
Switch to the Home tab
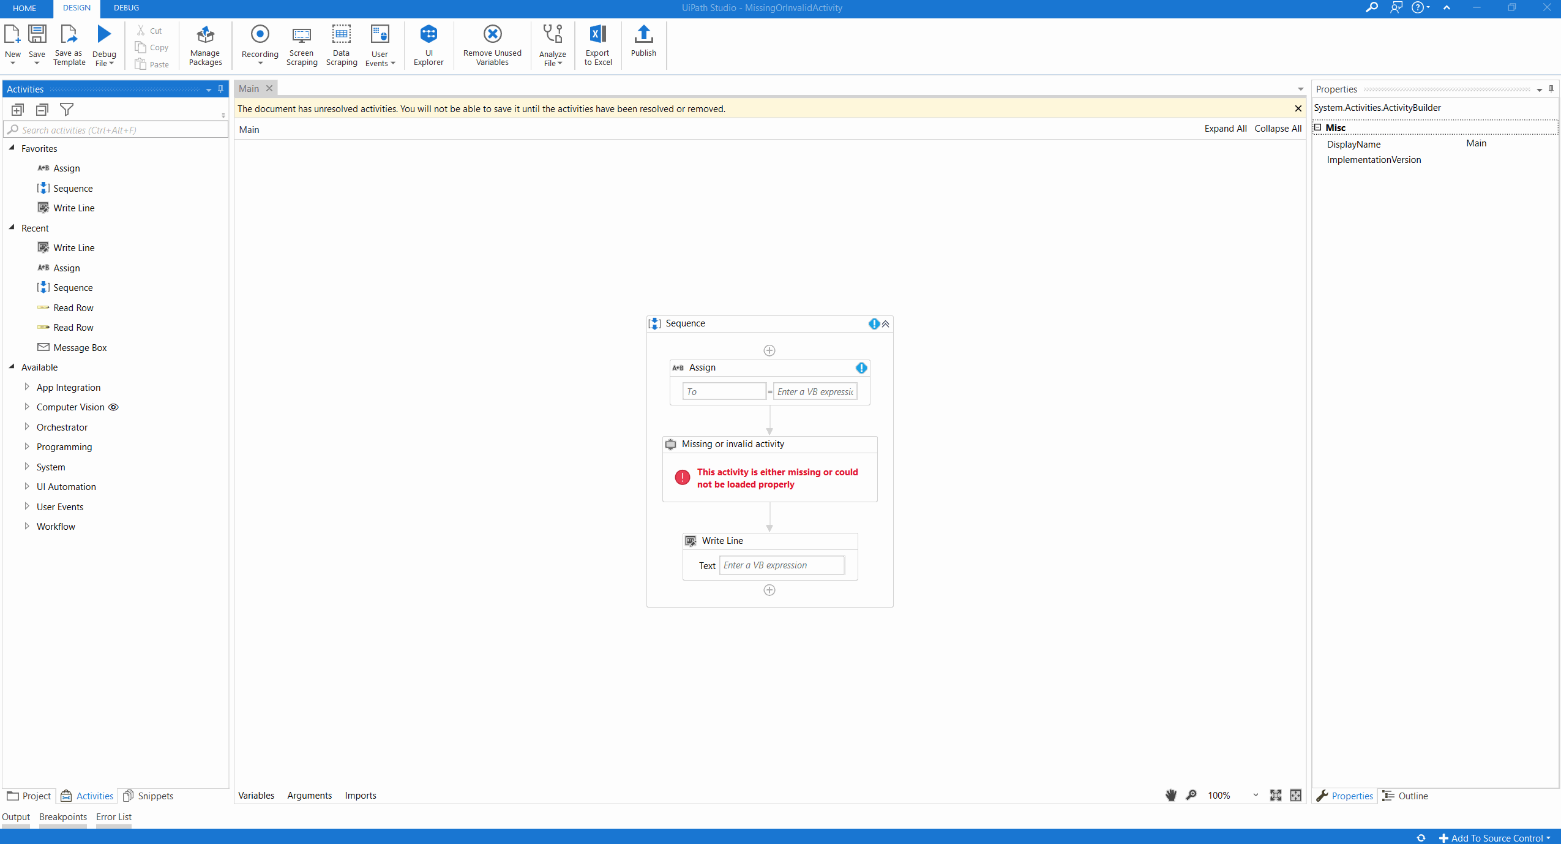tap(26, 9)
